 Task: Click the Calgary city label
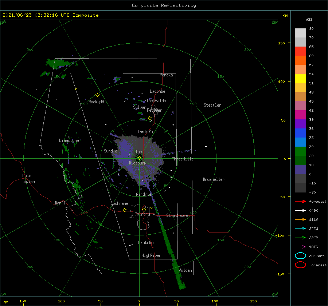pos(142,214)
